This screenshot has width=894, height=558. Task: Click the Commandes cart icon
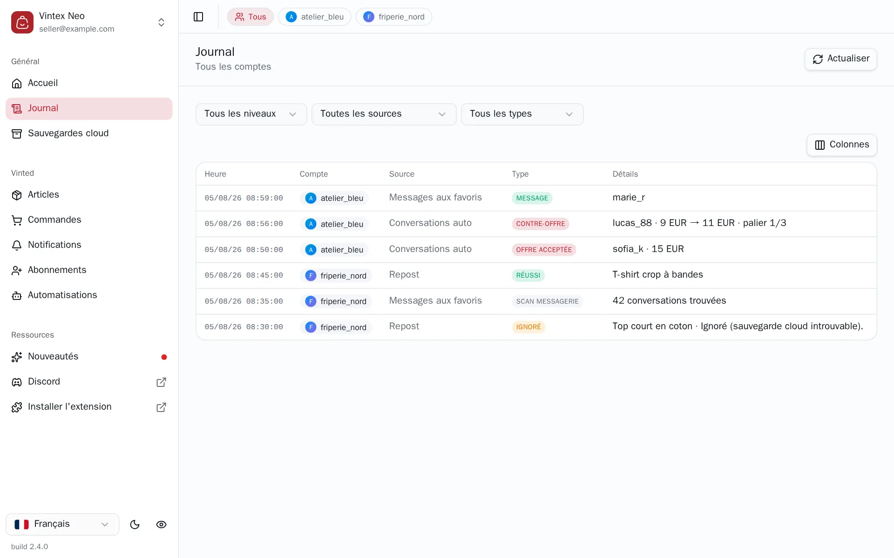[17, 220]
